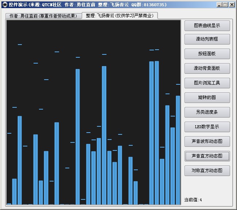Image resolution: width=237 pixels, height=210 pixels.
Task: Show the 旋转的圆 demo
Action: tap(207, 98)
